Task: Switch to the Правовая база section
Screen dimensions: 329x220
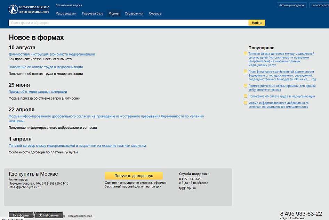Action: (93, 14)
